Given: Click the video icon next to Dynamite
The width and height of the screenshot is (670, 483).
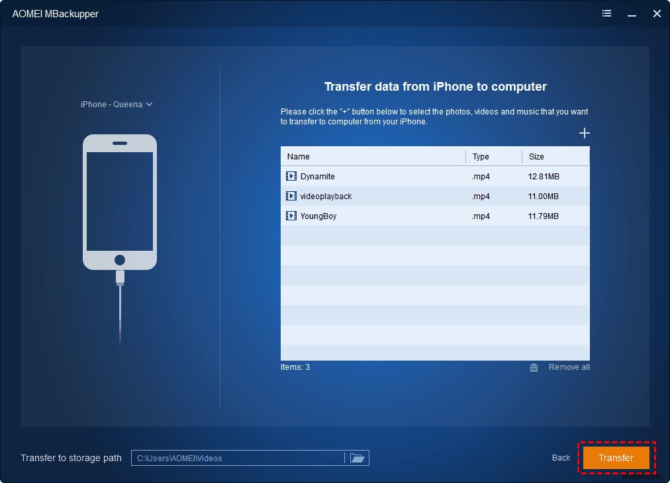Looking at the screenshot, I should pos(292,176).
